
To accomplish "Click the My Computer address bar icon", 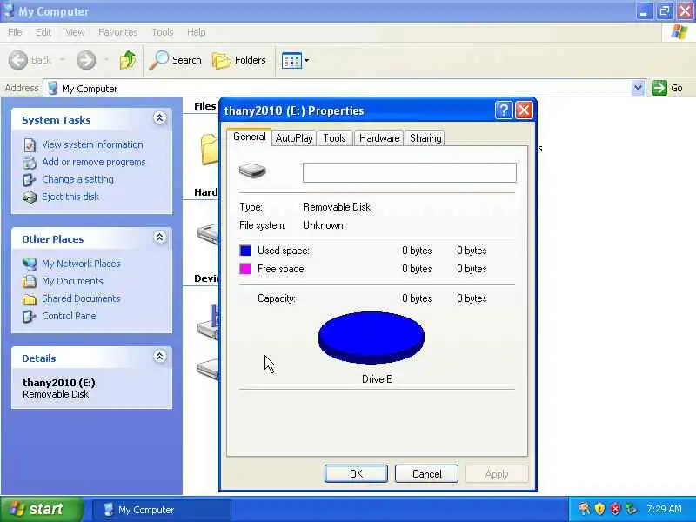I will point(53,88).
